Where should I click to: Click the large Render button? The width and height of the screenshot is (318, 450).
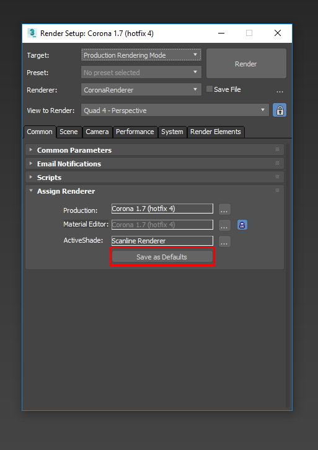click(246, 63)
